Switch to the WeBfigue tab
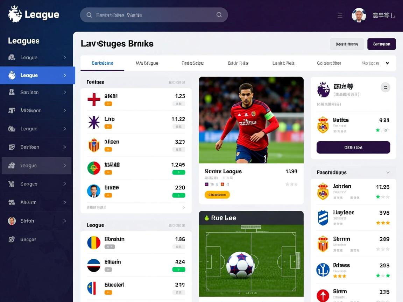Screen dimensions: 403x302 click(x=147, y=63)
